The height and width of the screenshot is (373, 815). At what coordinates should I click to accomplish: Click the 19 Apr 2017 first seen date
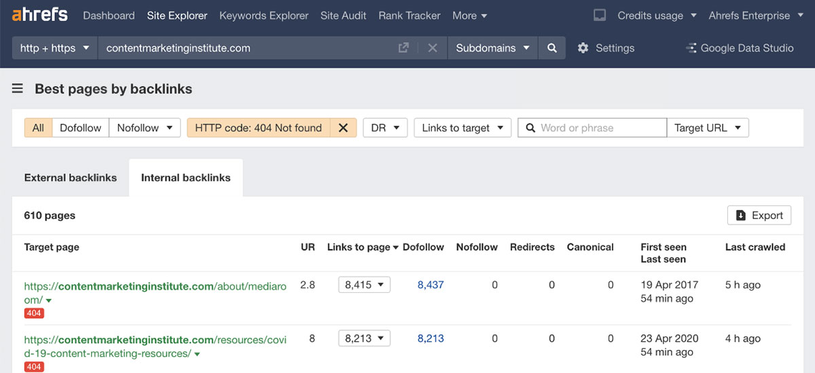(x=669, y=285)
